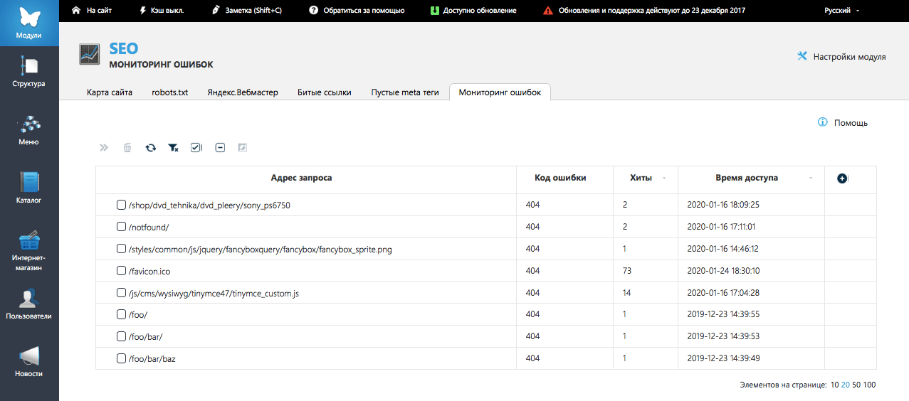Click the red warning triangle icon
This screenshot has height=401, width=909.
547,11
